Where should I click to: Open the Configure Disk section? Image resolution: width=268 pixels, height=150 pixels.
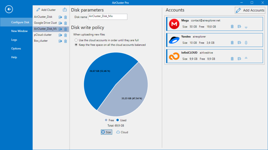pos(16,22)
